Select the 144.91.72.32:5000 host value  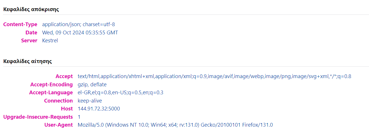coord(99,109)
